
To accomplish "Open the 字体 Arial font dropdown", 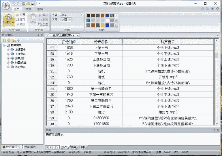I will pyautogui.click(x=82, y=15).
